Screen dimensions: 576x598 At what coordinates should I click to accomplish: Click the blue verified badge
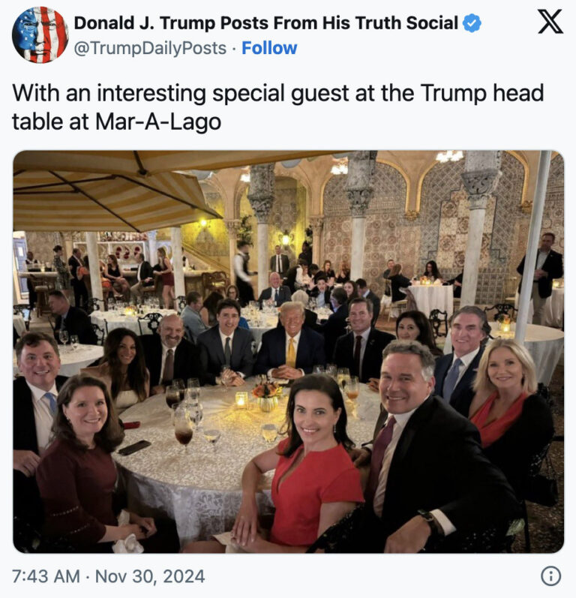tap(472, 23)
